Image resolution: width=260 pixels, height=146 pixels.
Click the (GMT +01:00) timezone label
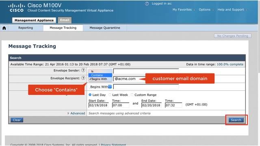click(x=196, y=105)
